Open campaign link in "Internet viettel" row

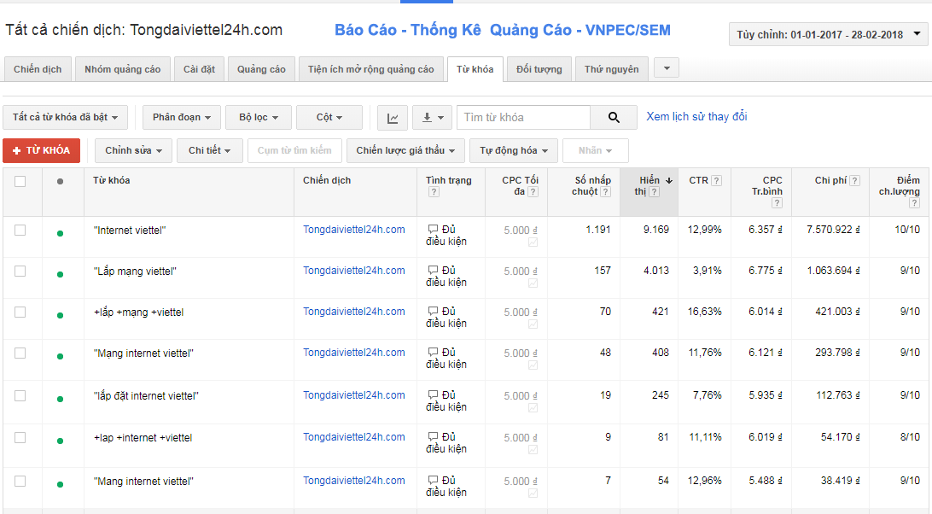[x=354, y=230]
